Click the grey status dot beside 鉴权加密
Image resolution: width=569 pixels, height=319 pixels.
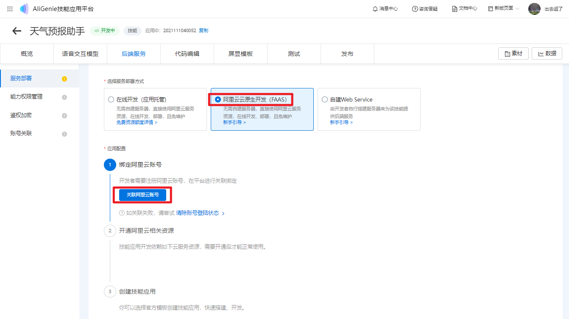click(64, 115)
